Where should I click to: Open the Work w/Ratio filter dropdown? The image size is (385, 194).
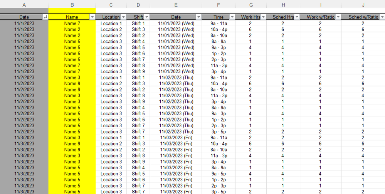coord(338,17)
